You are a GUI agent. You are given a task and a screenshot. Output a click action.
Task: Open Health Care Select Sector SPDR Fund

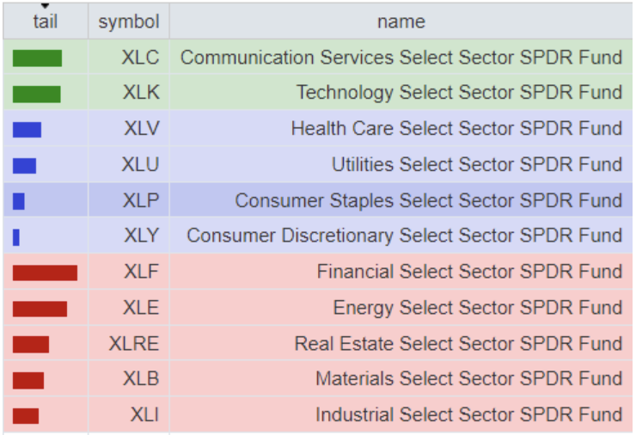[456, 130]
